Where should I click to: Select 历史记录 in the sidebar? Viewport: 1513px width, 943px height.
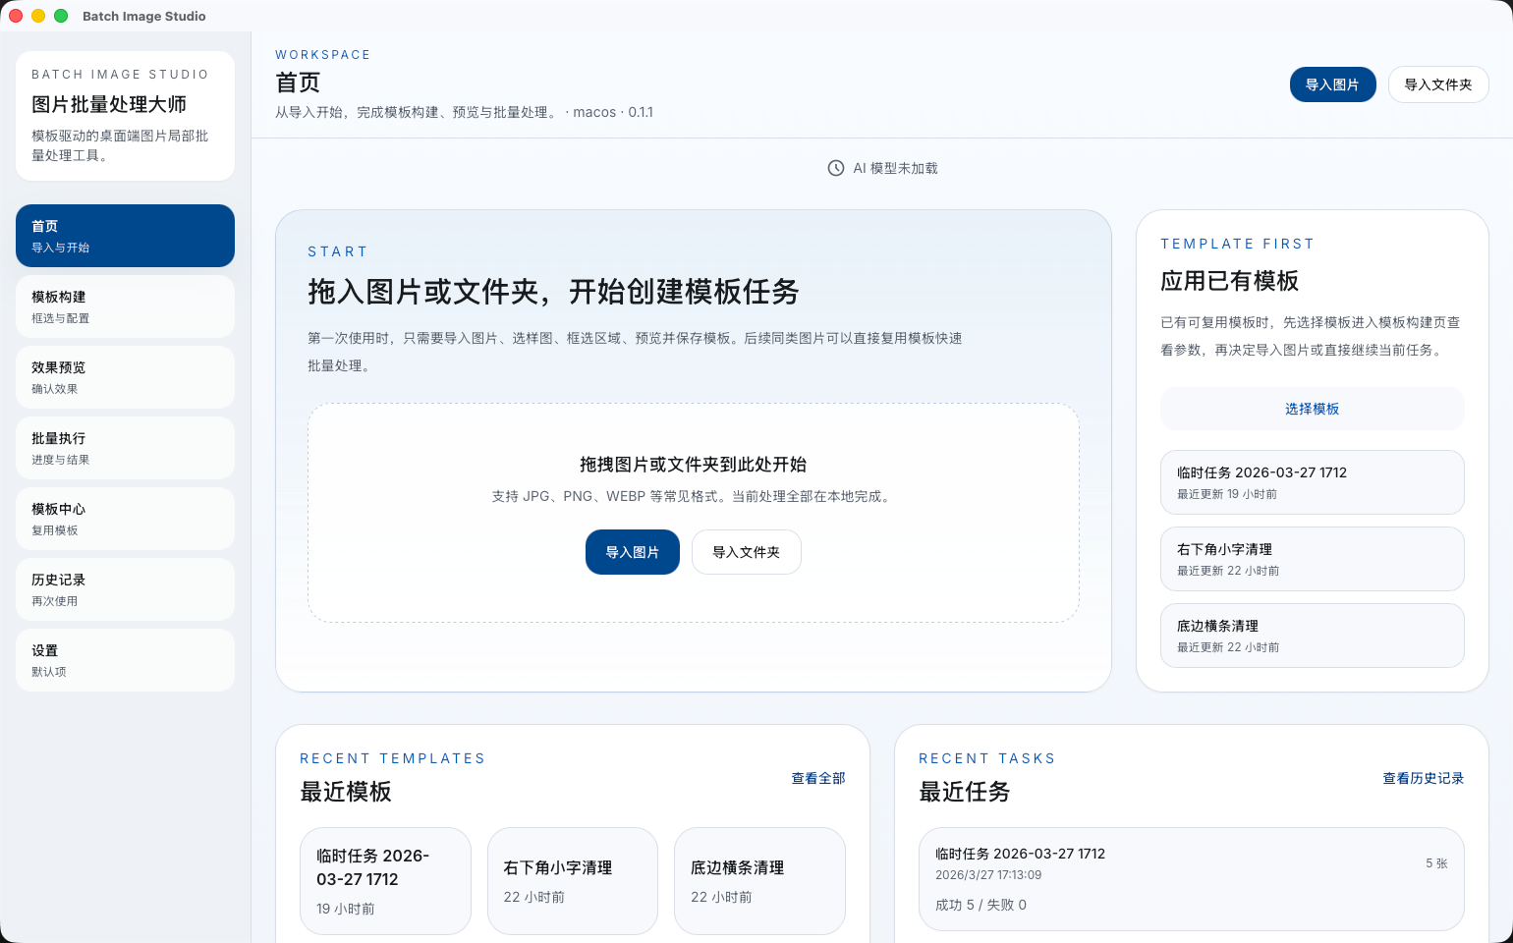coord(125,589)
